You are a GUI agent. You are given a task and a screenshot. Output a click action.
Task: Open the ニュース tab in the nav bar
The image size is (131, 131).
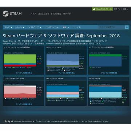[76, 27]
